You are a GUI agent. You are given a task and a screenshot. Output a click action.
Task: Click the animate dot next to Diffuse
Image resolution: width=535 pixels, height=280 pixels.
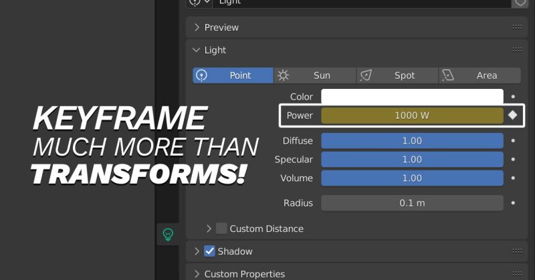[x=513, y=141]
